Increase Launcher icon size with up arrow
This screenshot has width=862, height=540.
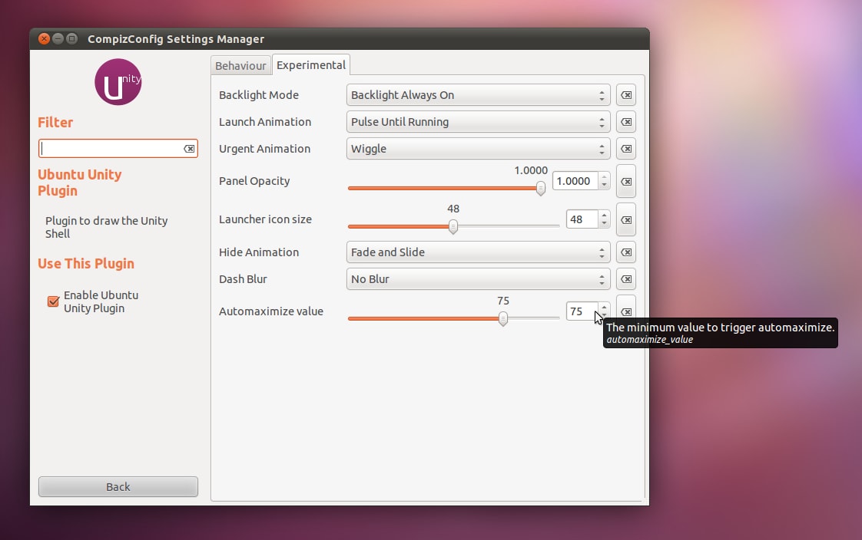(604, 215)
